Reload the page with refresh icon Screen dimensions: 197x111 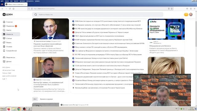tap(10, 9)
